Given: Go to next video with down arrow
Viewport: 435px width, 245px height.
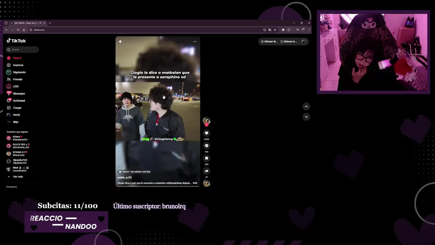Looking at the screenshot, I should coord(306,117).
